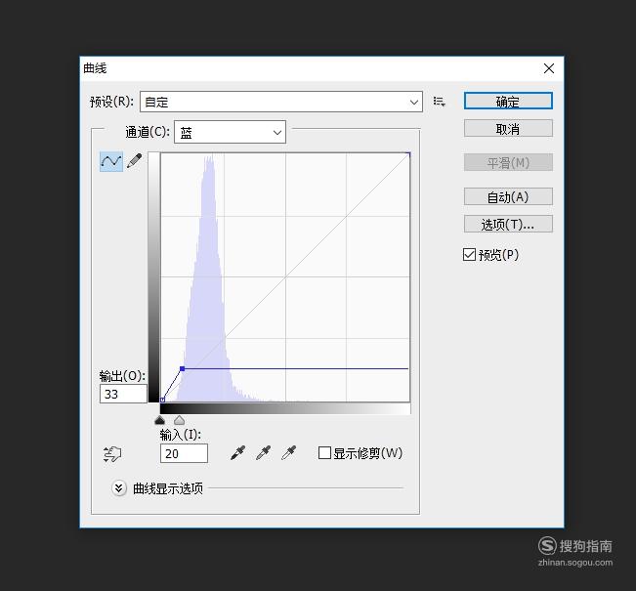Enable Show Clipping (显示修剪) checkbox
This screenshot has height=591, width=636.
(x=324, y=452)
